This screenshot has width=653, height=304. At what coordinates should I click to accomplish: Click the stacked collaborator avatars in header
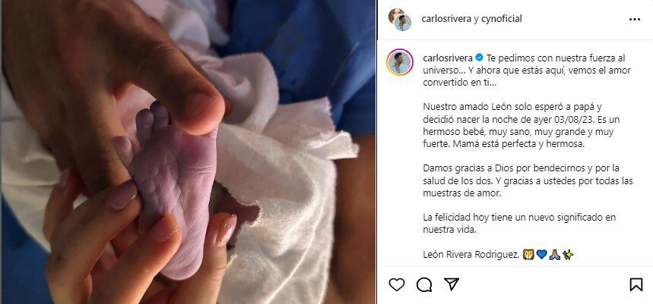[x=400, y=20]
